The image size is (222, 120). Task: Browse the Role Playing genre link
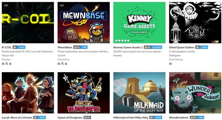pos(176,60)
